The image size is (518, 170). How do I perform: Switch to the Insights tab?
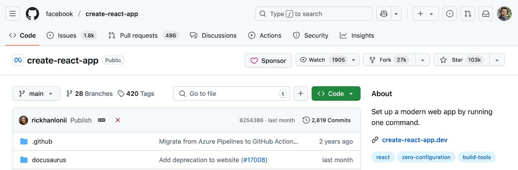[357, 35]
